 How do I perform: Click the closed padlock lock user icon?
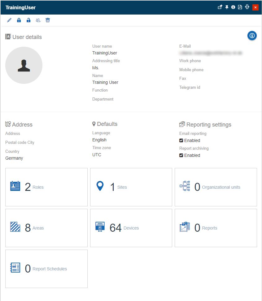pos(19,20)
